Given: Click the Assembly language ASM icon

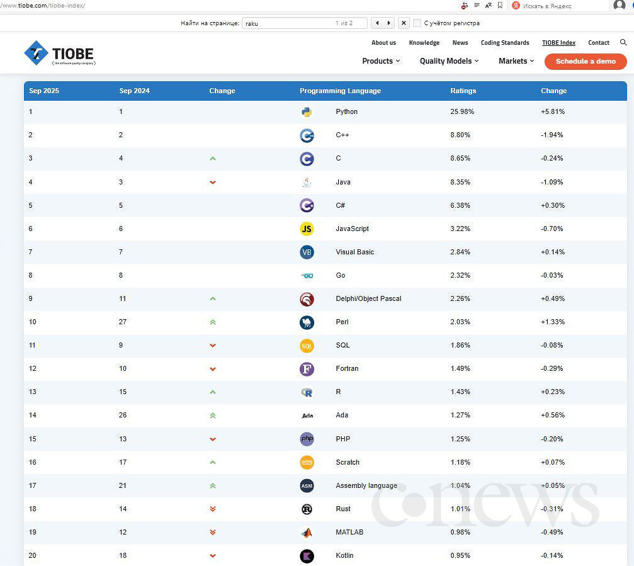Looking at the screenshot, I should coord(307,486).
